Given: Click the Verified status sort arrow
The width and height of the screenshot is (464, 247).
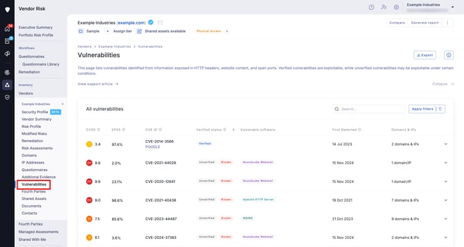Looking at the screenshot, I should tap(233, 130).
